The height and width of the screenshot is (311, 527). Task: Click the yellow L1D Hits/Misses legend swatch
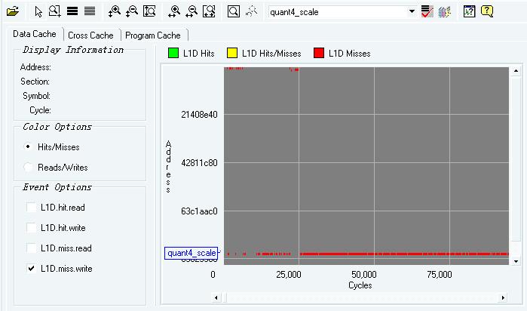point(232,53)
